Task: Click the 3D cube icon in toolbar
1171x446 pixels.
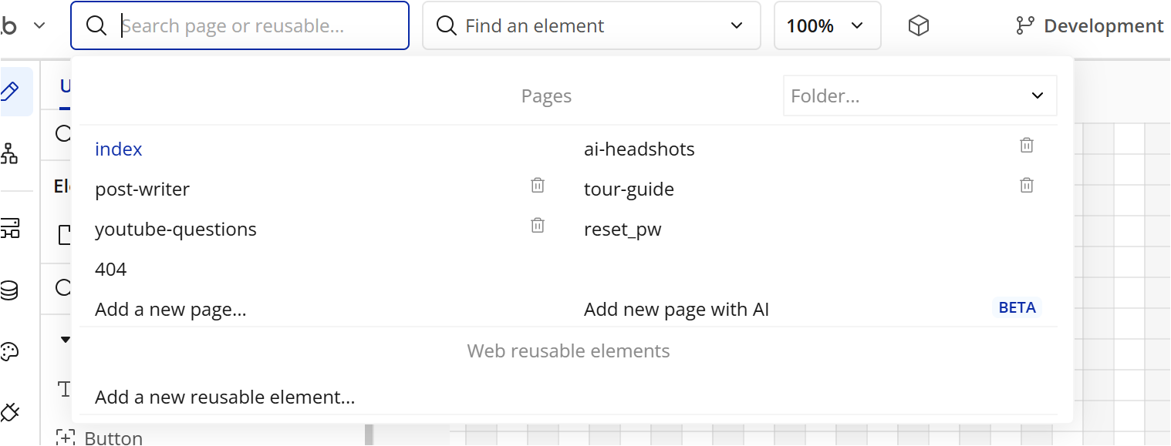Action: point(918,26)
